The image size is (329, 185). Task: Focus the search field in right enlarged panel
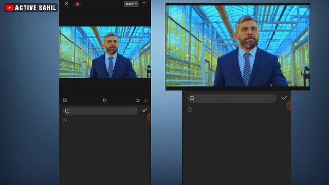[x=232, y=98]
